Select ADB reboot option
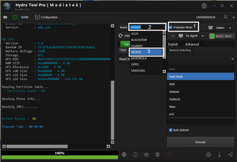This screenshot has width=237, height=162. point(200,84)
